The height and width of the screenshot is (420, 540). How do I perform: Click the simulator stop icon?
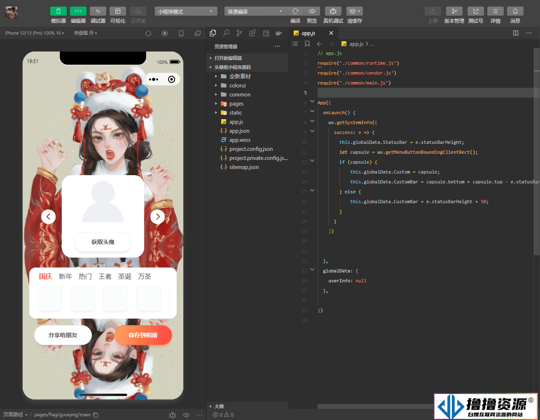[165, 33]
